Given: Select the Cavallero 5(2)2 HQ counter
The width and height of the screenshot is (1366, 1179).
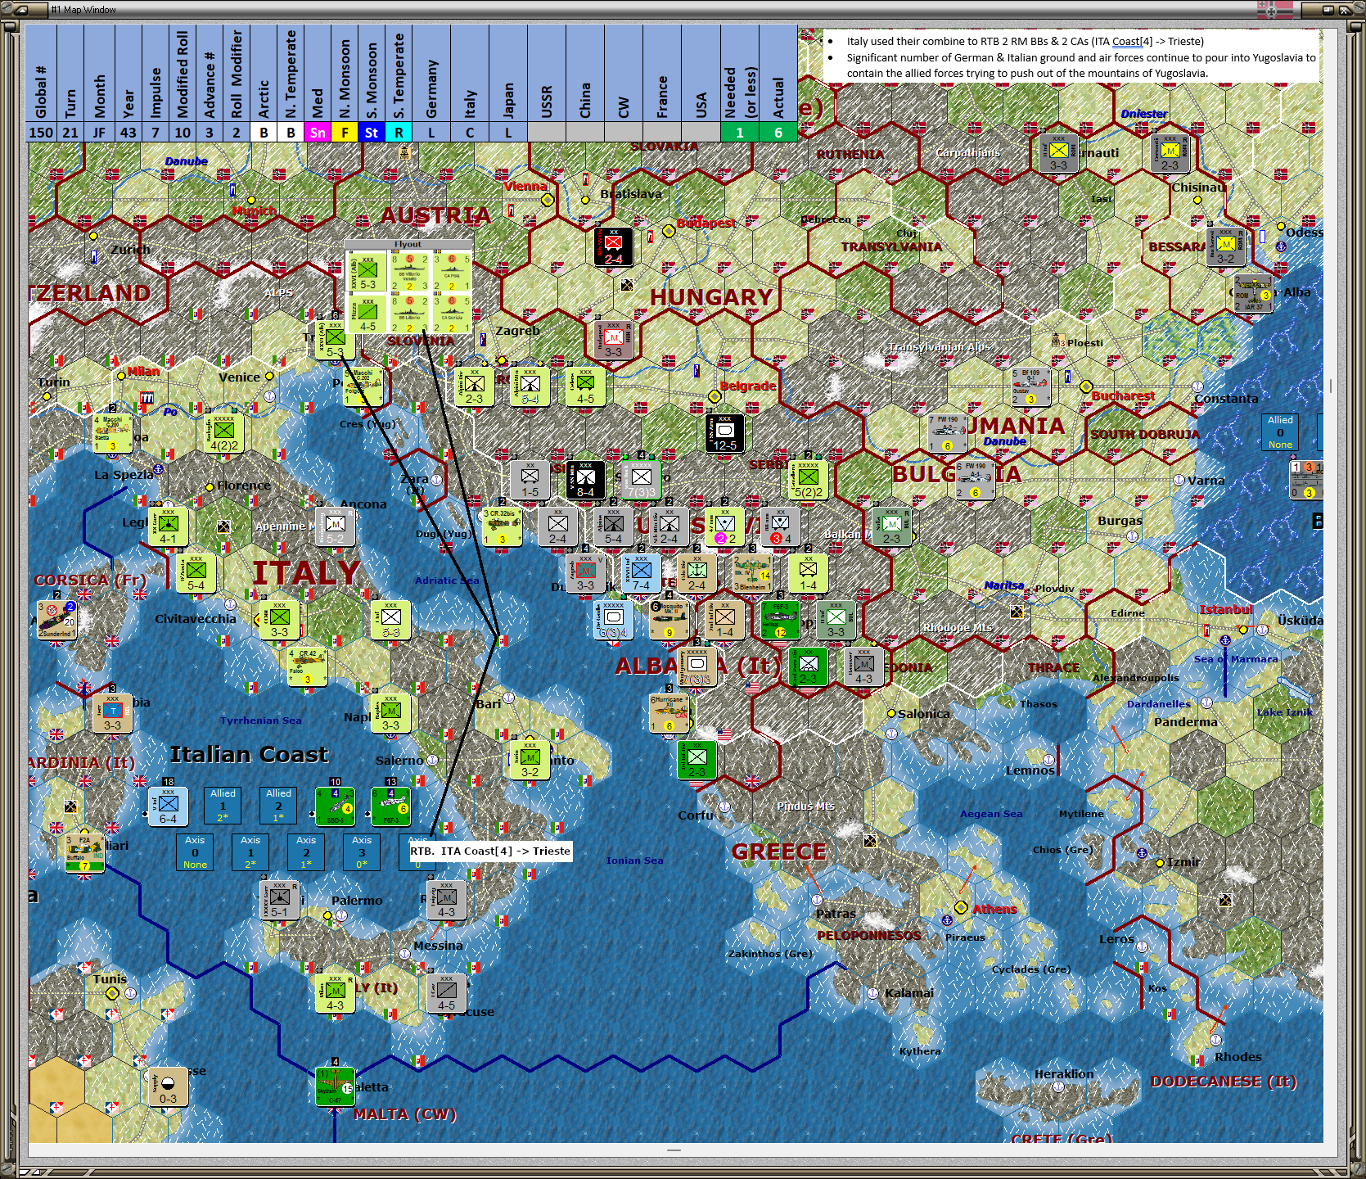Looking at the screenshot, I should [809, 480].
